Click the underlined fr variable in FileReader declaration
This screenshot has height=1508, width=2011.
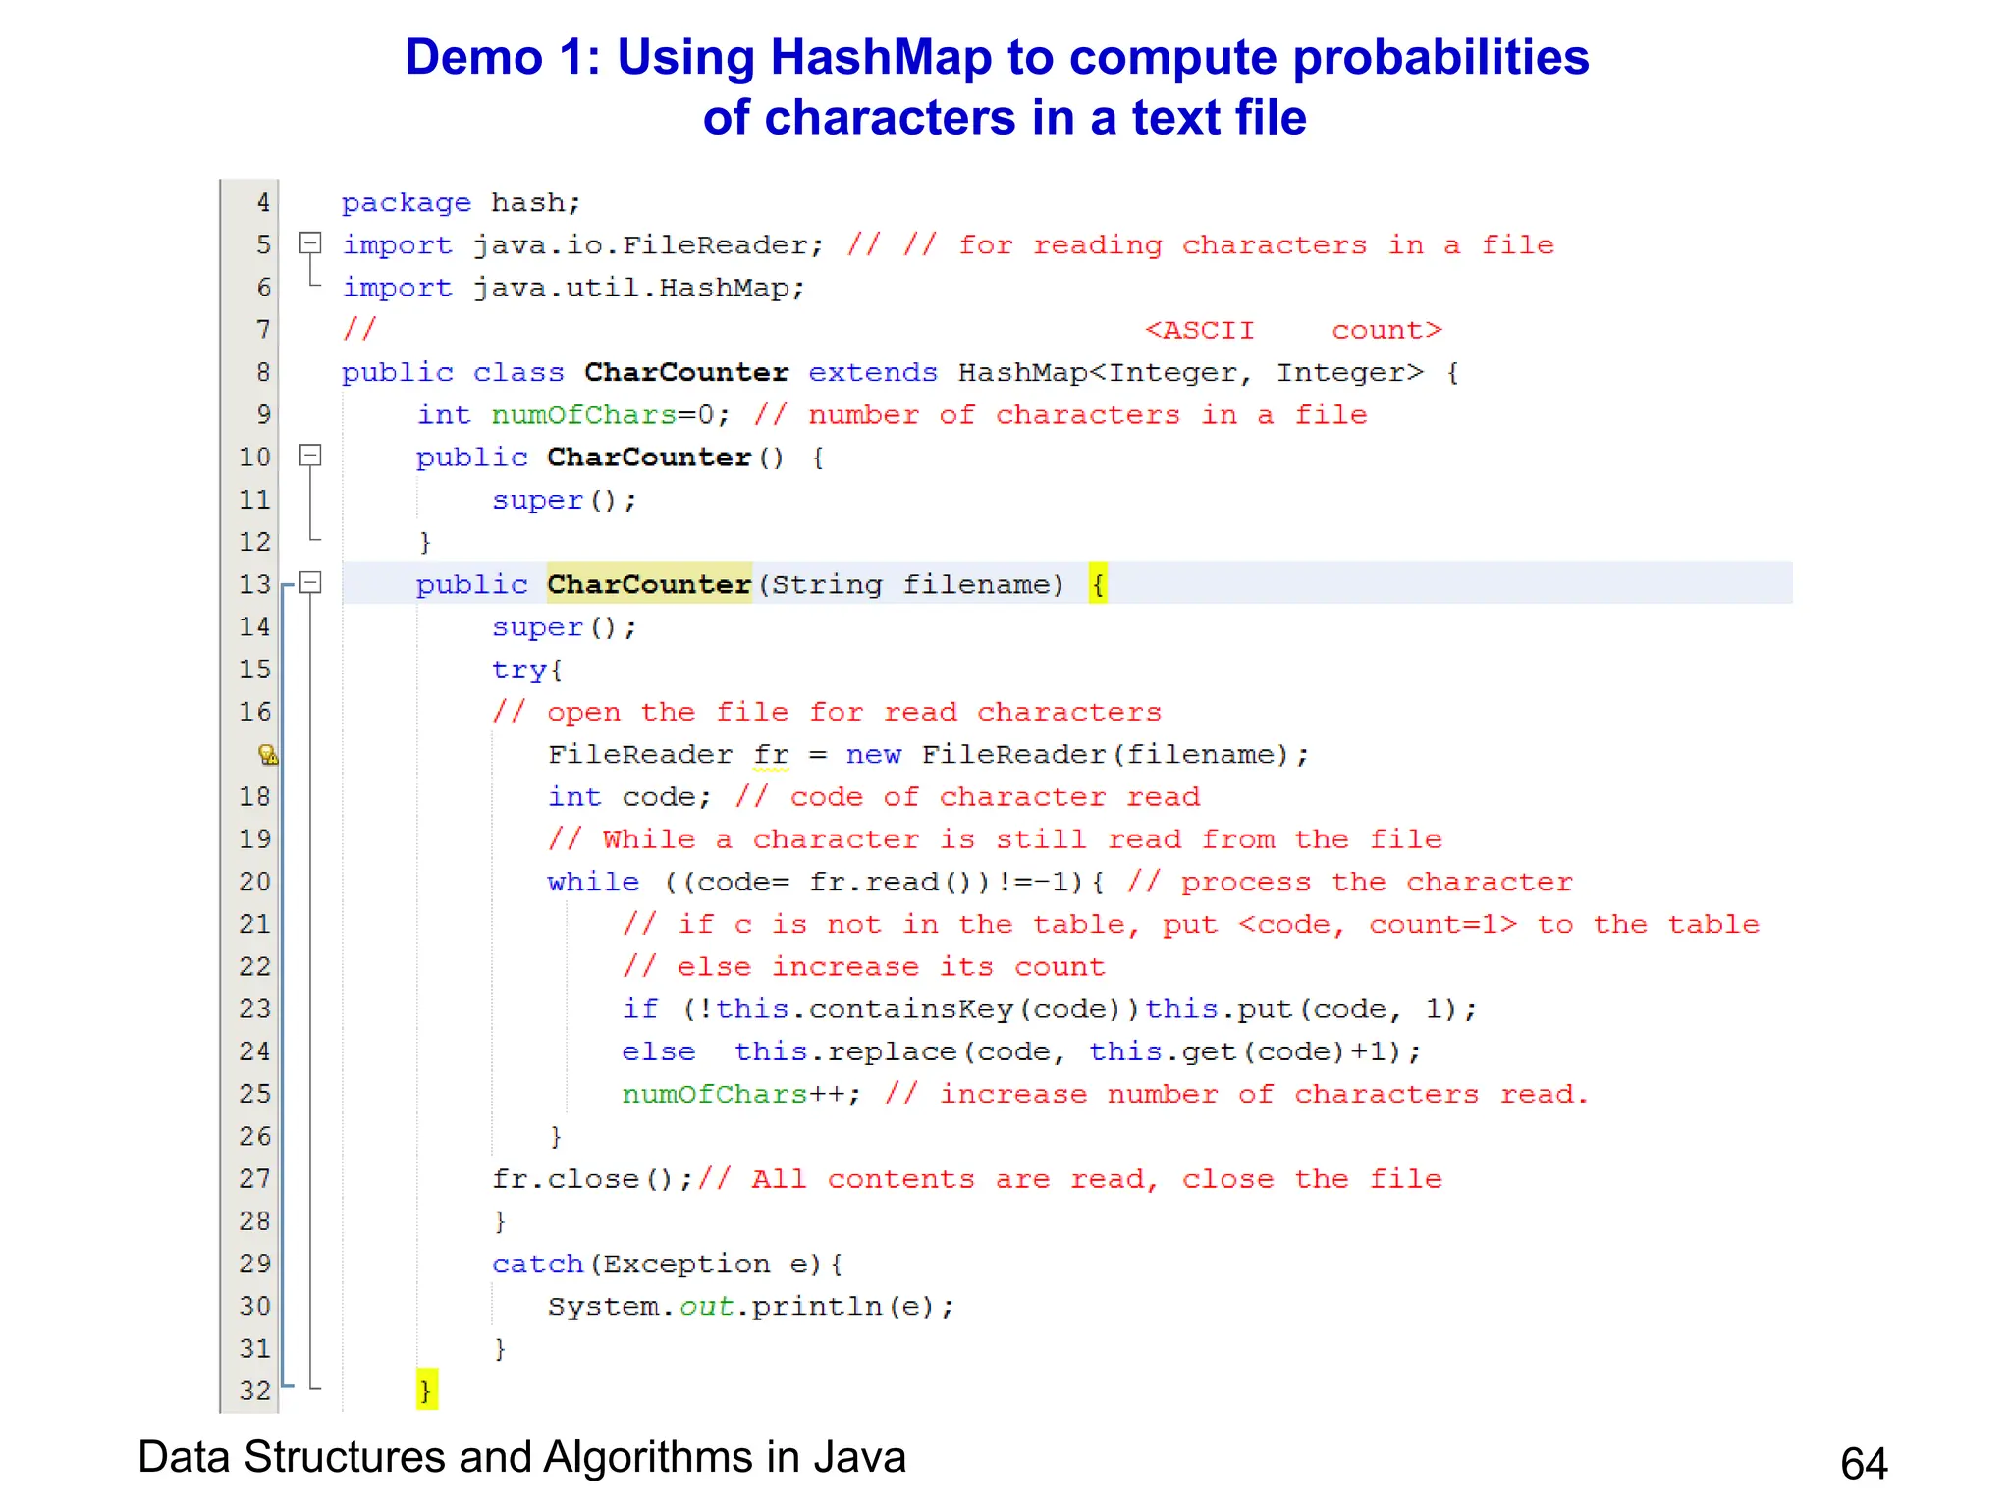point(771,755)
